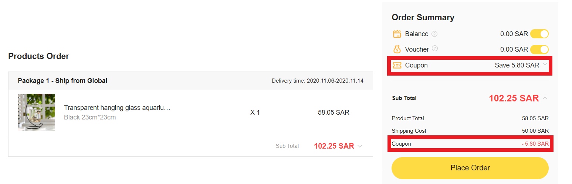Click the Coupon ticket icon
Image resolution: width=572 pixels, height=184 pixels.
pyautogui.click(x=397, y=65)
